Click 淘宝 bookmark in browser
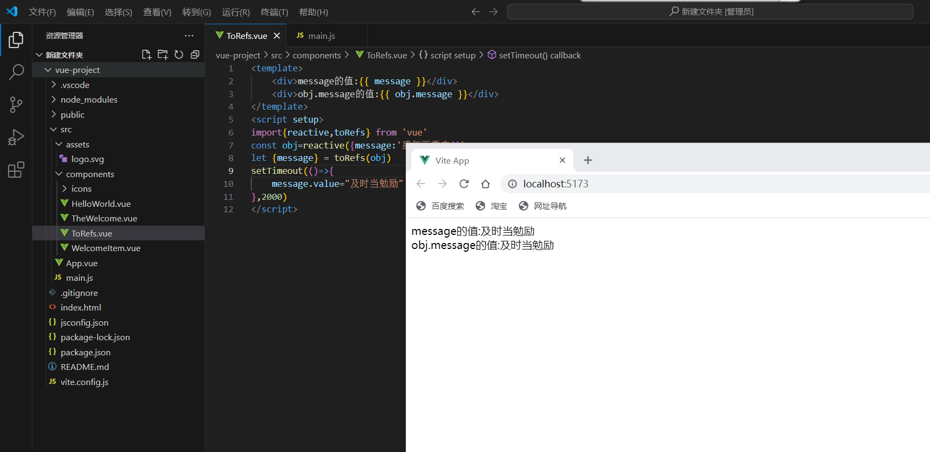 tap(491, 206)
